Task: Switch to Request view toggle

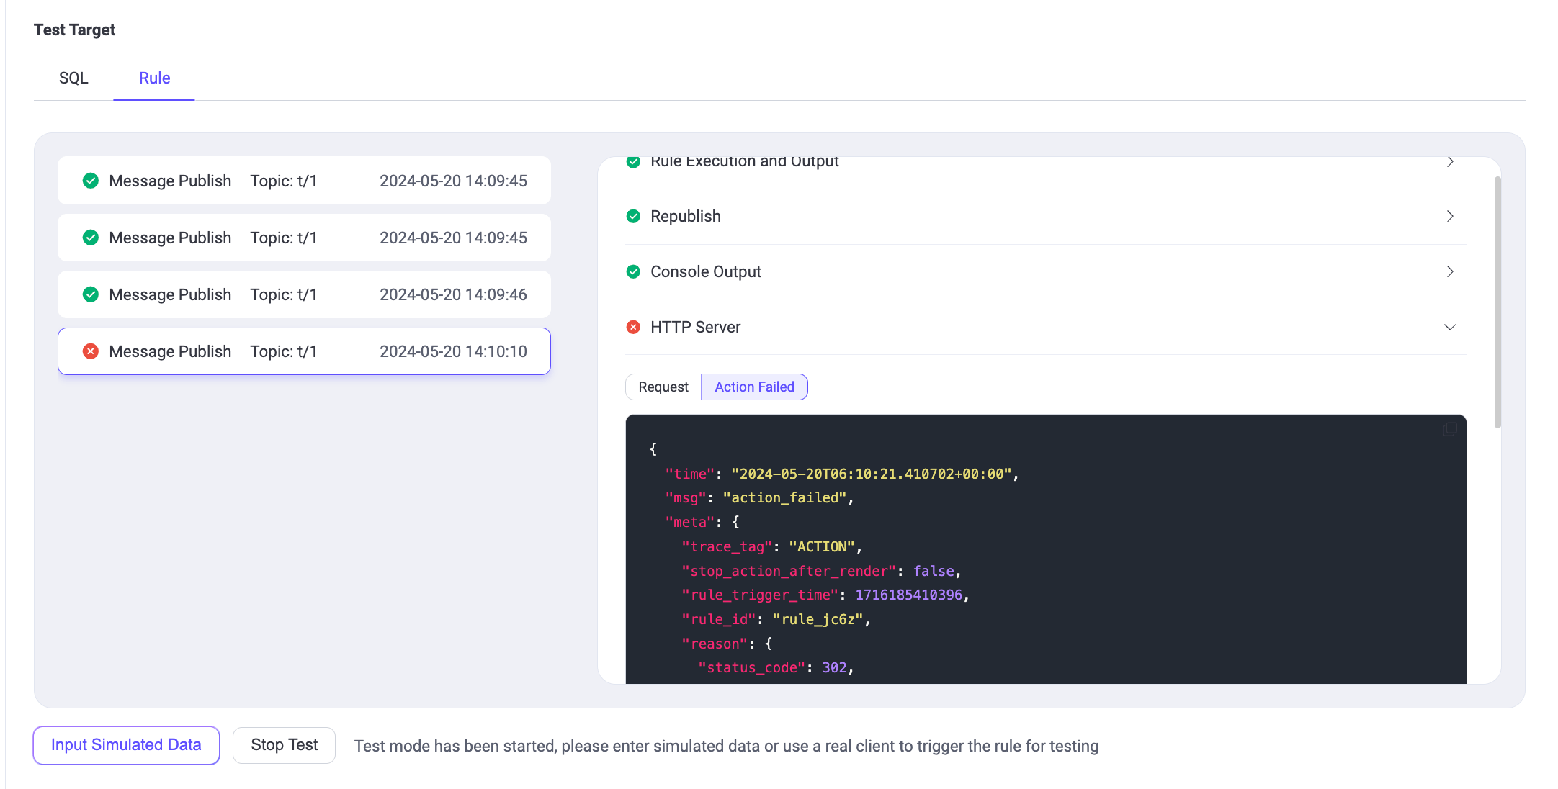Action: 663,387
